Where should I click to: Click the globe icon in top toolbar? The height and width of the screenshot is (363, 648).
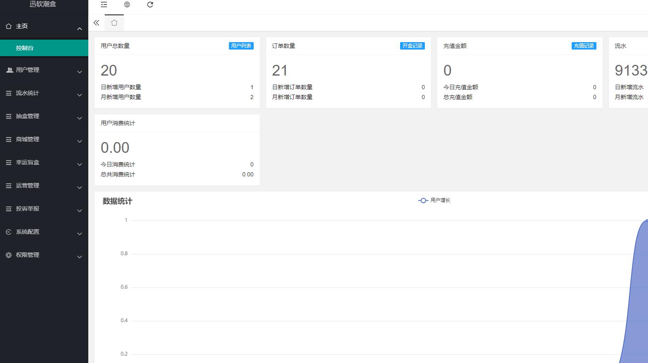coord(127,5)
